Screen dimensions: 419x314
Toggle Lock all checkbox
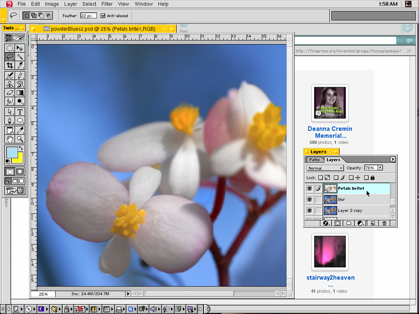[366, 177]
